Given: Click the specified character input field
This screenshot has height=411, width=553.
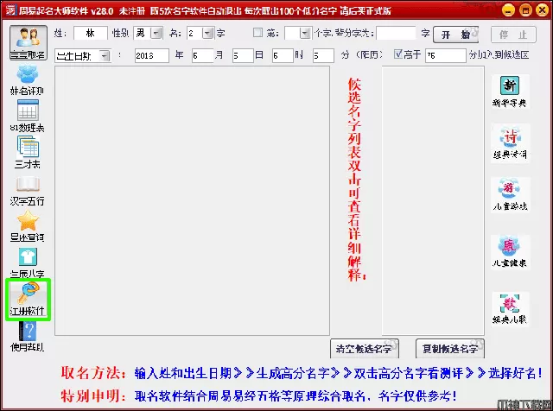Looking at the screenshot, I should pos(396,34).
